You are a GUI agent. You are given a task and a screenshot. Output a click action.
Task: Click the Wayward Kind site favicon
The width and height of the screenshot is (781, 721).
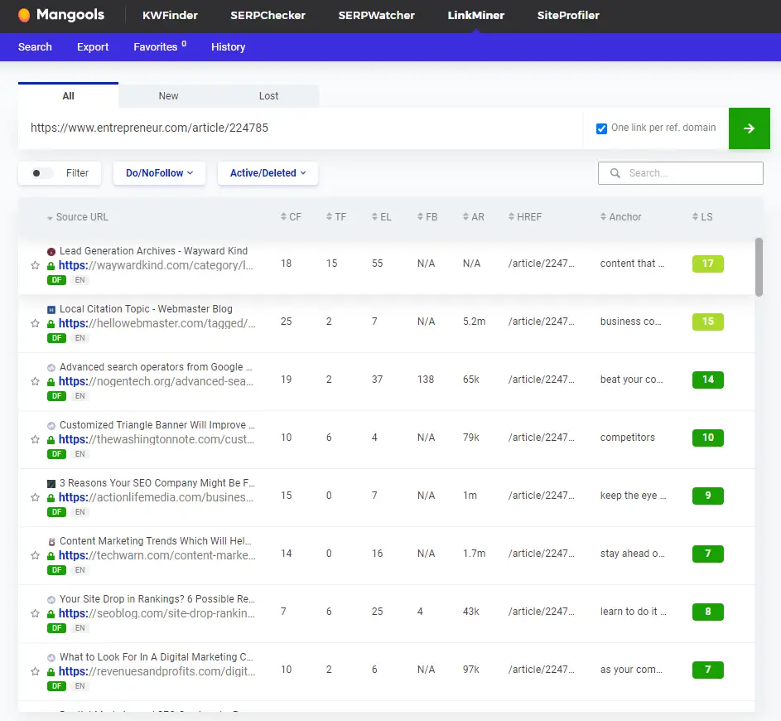click(51, 252)
